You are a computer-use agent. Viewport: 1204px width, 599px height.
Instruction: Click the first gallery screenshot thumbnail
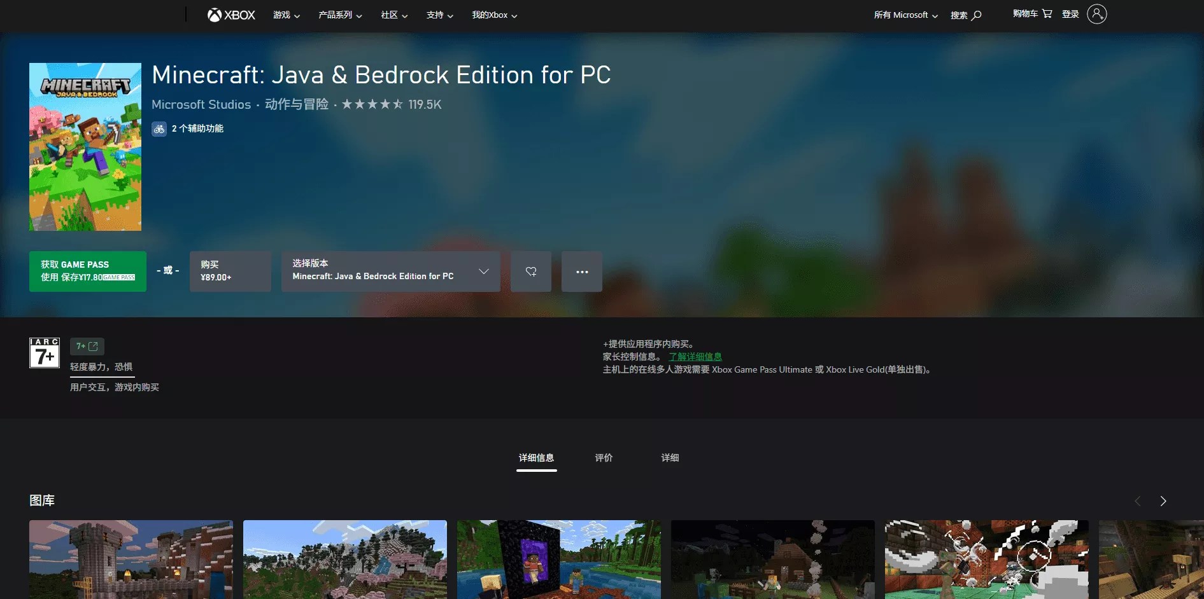pos(131,560)
